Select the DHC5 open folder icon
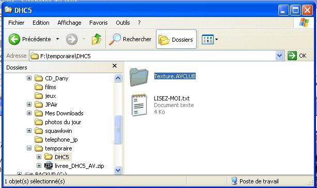Screen dimensions: 317x188 pos(49,157)
